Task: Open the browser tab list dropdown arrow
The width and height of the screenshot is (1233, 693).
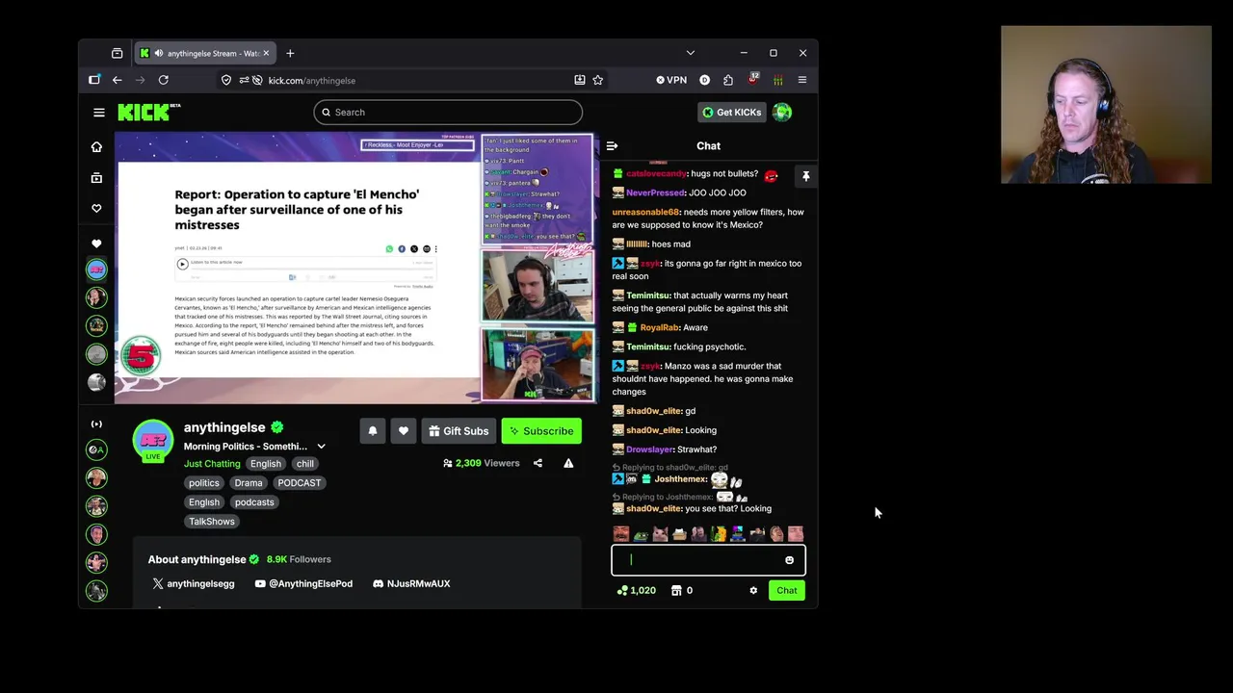Action: click(690, 53)
